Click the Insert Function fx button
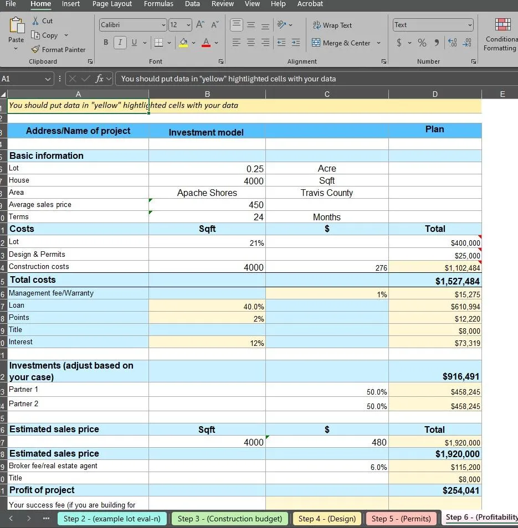Image resolution: width=518 pixels, height=528 pixels. [99, 79]
